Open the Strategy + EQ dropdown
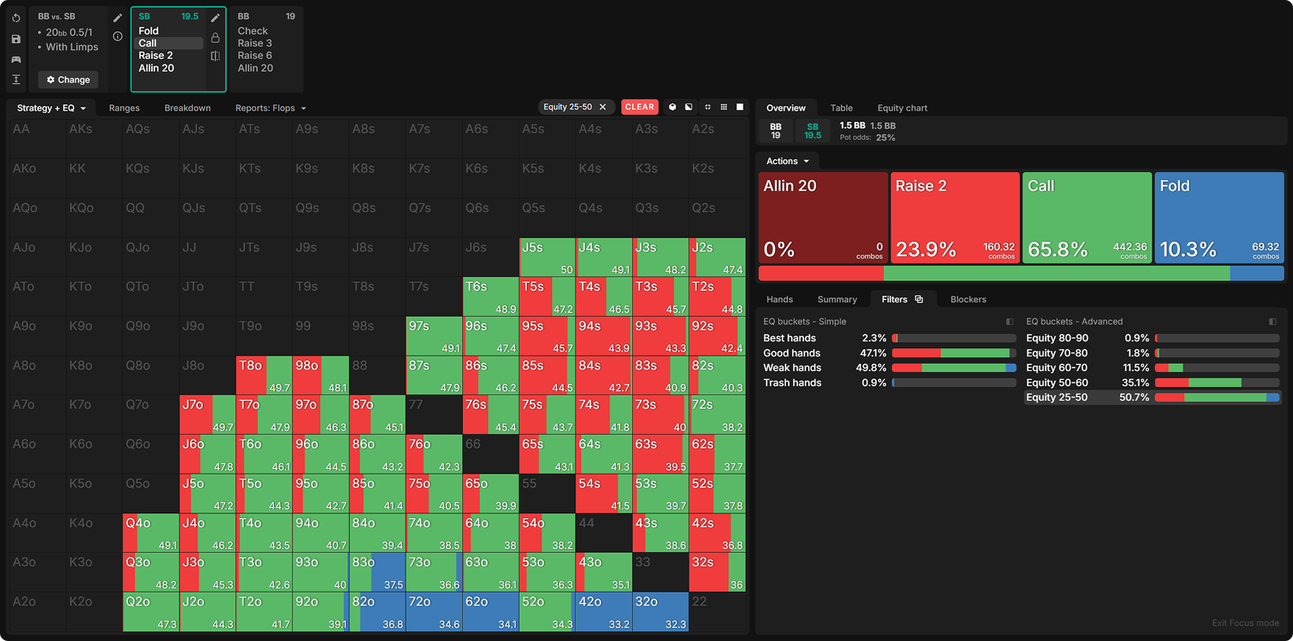1293x641 pixels. click(51, 108)
